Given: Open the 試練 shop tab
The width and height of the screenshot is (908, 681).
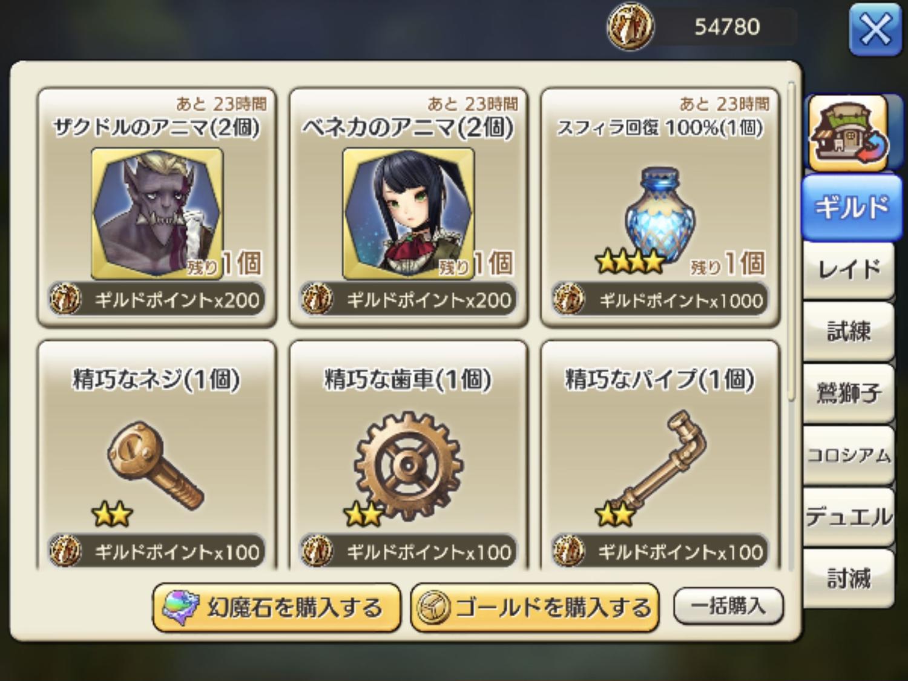Looking at the screenshot, I should pyautogui.click(x=849, y=331).
